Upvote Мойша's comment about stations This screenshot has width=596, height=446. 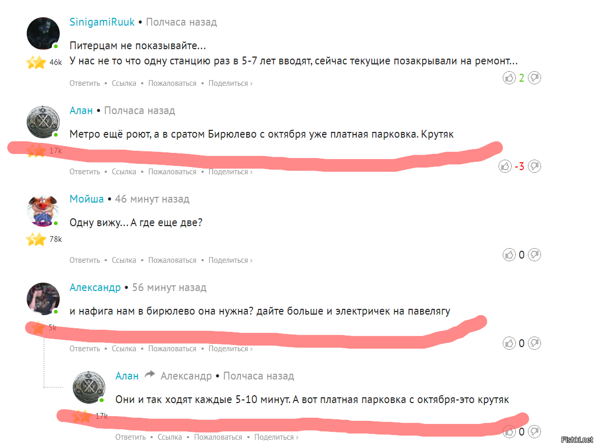coord(509,254)
